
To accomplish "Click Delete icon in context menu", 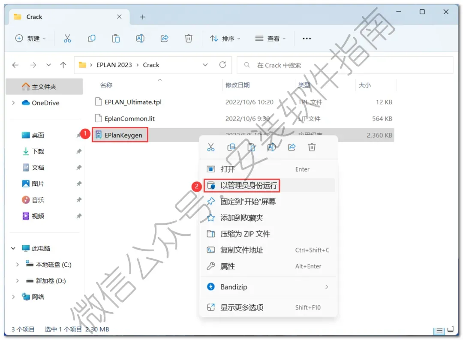I will [312, 147].
